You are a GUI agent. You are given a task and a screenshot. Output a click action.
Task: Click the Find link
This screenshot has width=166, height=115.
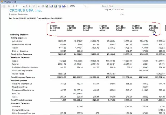(x=104, y=6)
